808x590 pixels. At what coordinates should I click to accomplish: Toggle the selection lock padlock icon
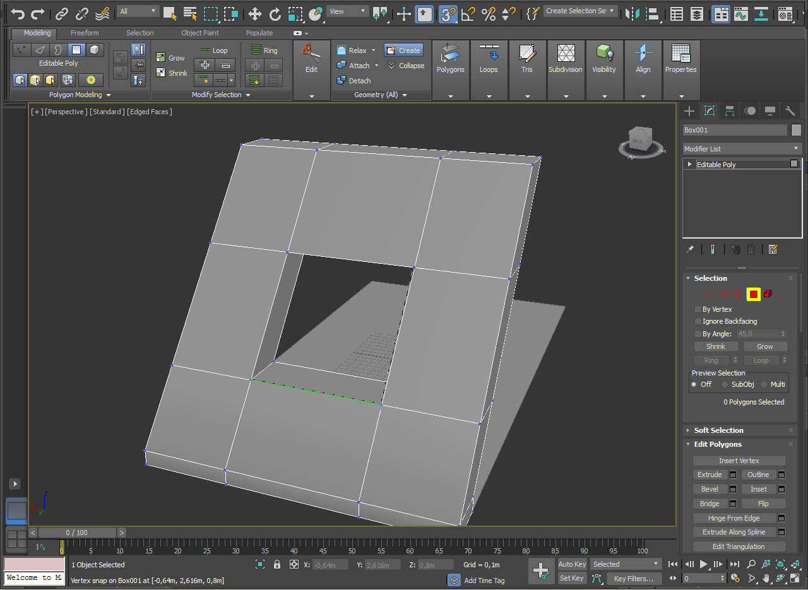(x=277, y=565)
